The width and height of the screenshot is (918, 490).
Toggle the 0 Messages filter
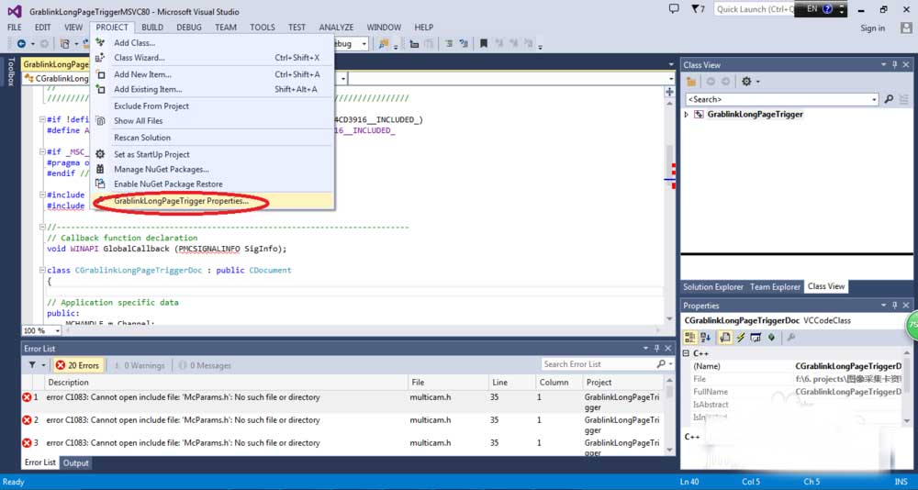click(205, 365)
